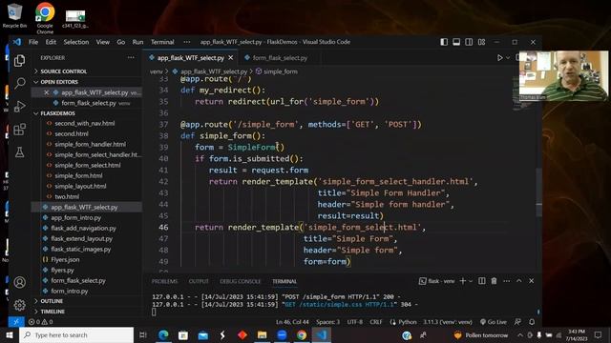Viewport: 611px width, 343px height.
Task: Open the Selection menu
Action: point(76,42)
